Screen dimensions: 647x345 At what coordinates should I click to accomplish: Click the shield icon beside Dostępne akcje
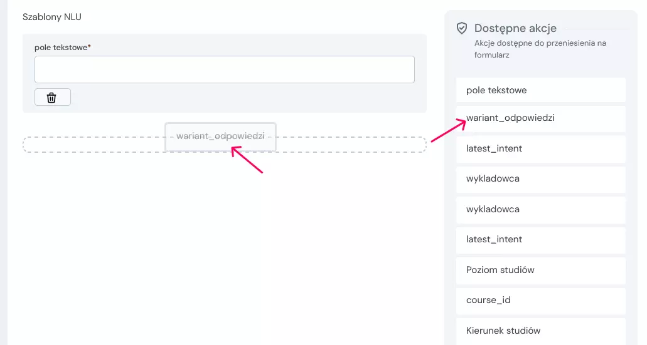pos(462,28)
